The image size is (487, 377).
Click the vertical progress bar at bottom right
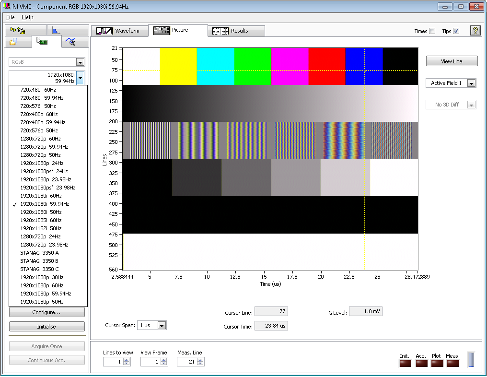tap(470, 360)
